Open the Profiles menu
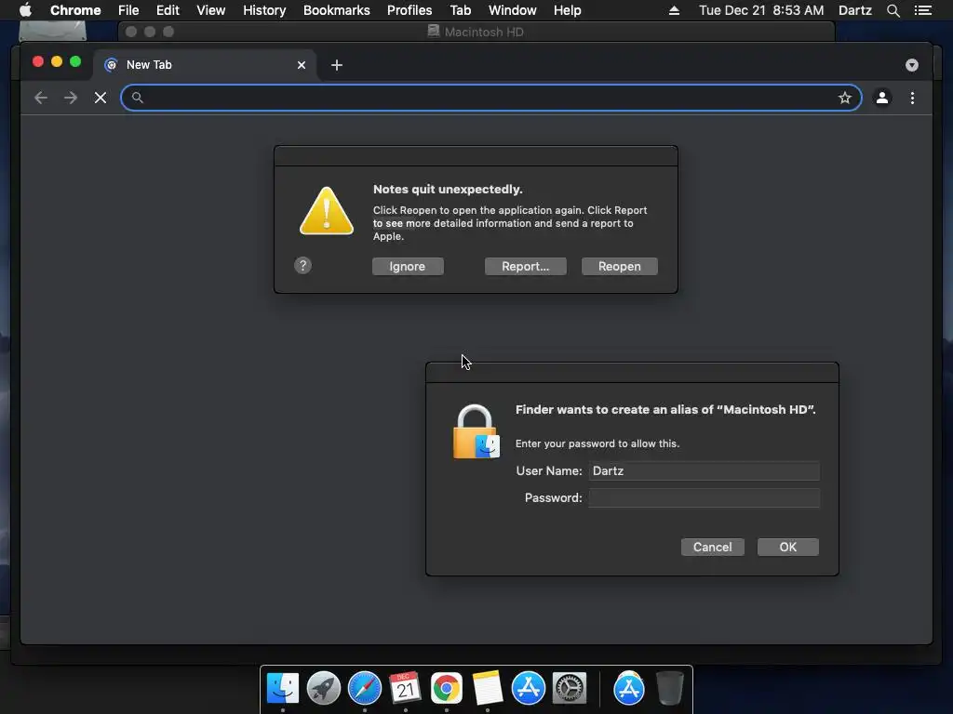Image resolution: width=953 pixels, height=714 pixels. (409, 10)
